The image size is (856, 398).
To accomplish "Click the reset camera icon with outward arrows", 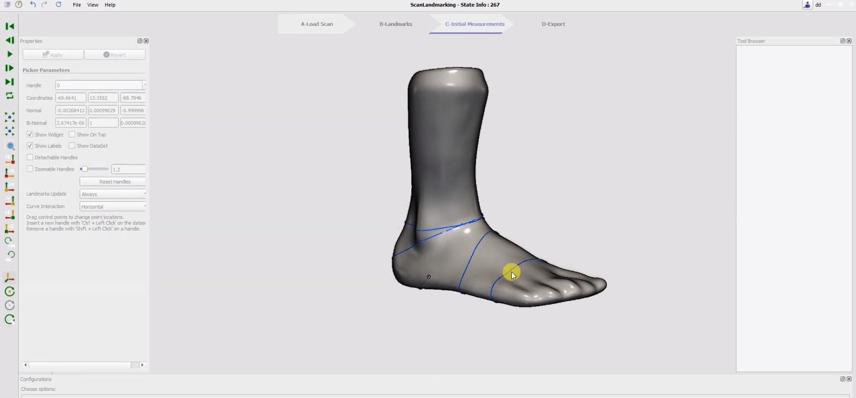I will [10, 117].
